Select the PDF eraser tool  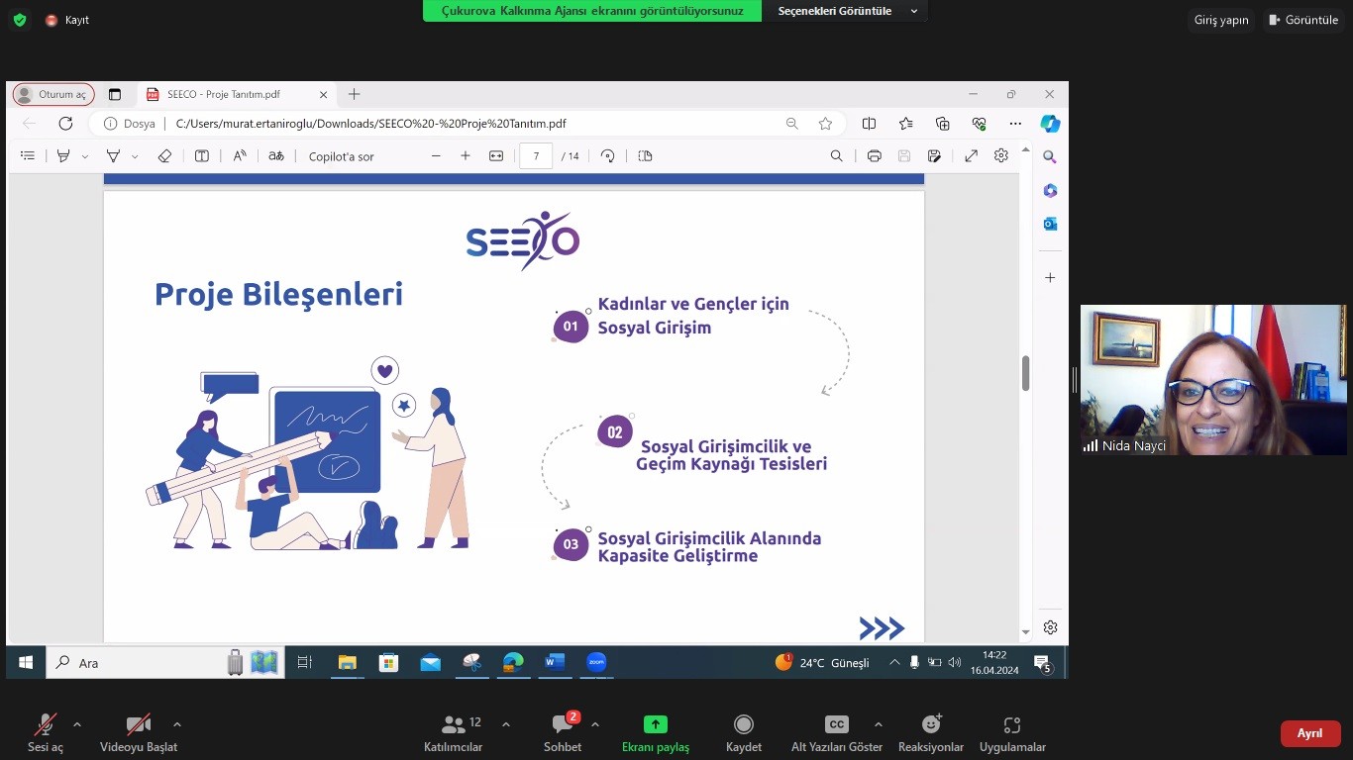coord(164,156)
